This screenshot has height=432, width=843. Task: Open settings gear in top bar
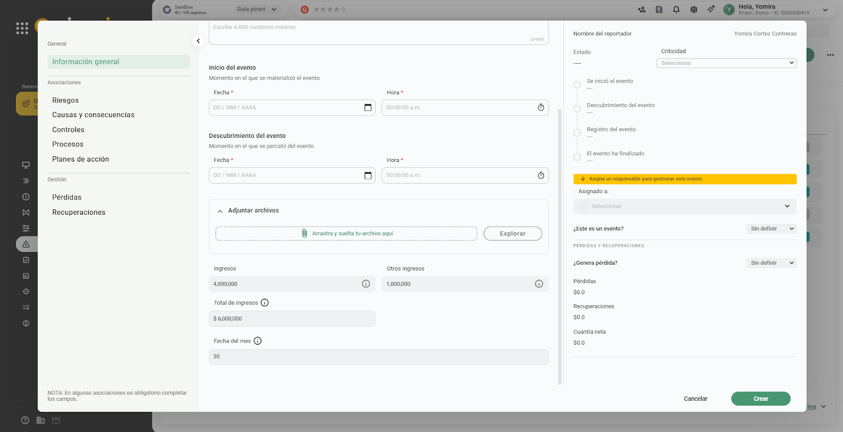tap(694, 9)
